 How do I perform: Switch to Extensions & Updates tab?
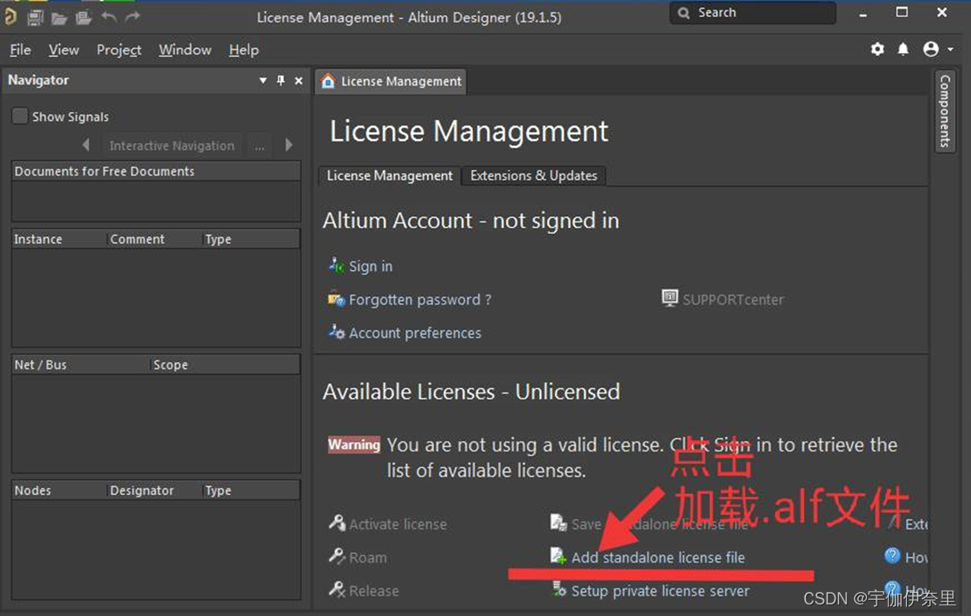pos(534,176)
